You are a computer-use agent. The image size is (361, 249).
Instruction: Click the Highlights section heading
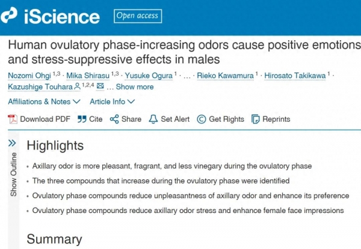tap(55, 146)
